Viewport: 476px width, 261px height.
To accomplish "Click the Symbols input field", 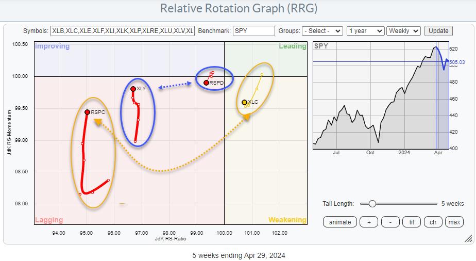I will point(123,31).
